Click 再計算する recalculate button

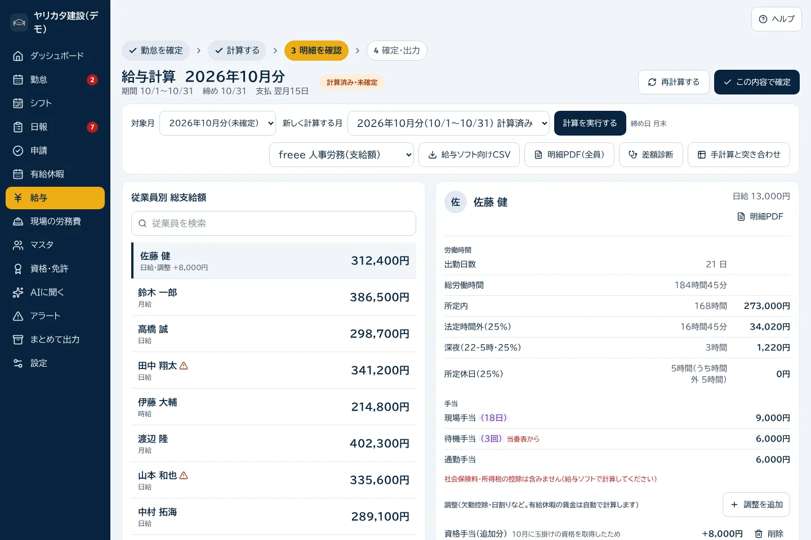click(674, 82)
